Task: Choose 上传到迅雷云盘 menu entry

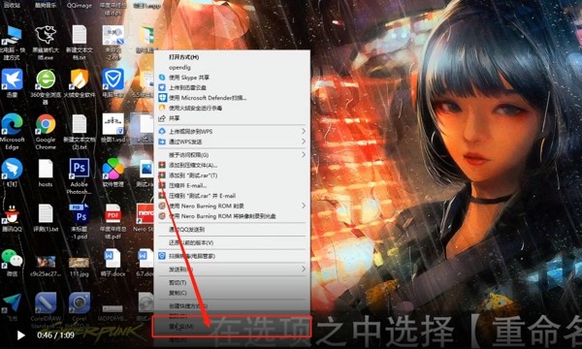Action: coord(232,87)
